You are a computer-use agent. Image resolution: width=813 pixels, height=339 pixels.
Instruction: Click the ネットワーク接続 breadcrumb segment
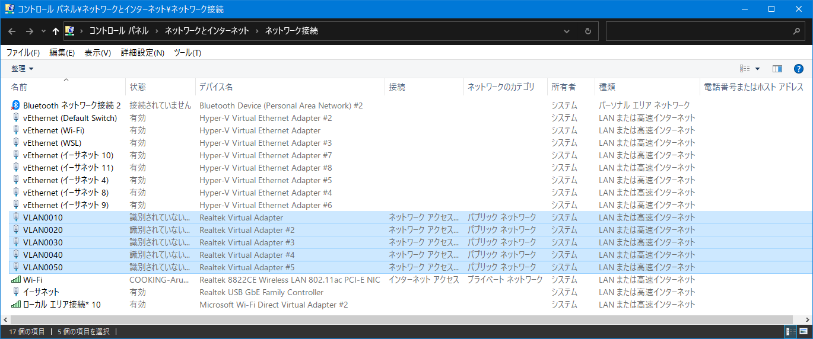coord(291,31)
